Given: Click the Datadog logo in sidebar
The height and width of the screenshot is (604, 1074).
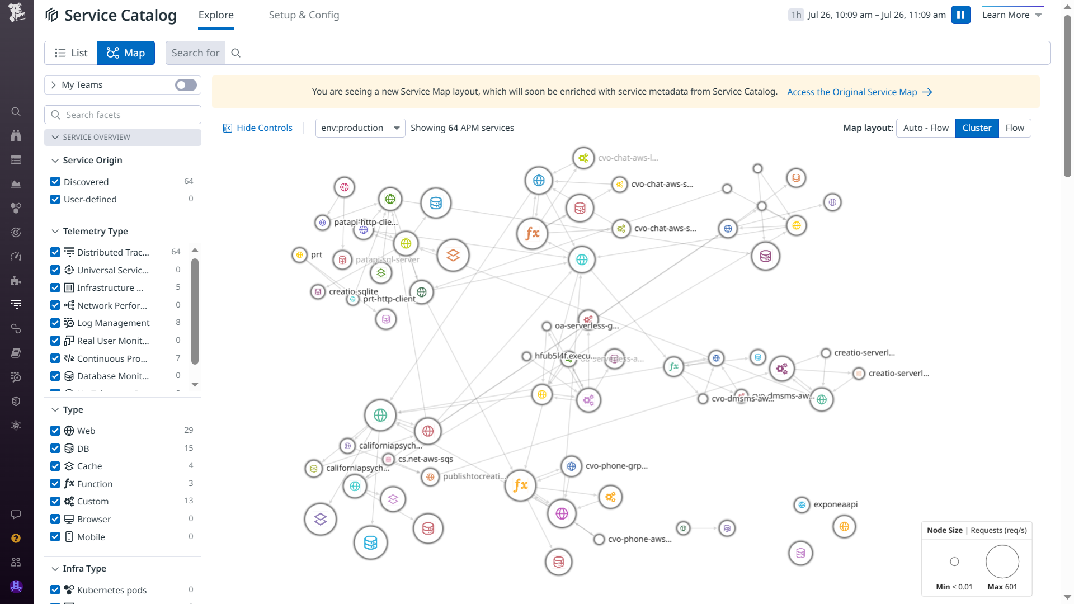Looking at the screenshot, I should [x=17, y=12].
